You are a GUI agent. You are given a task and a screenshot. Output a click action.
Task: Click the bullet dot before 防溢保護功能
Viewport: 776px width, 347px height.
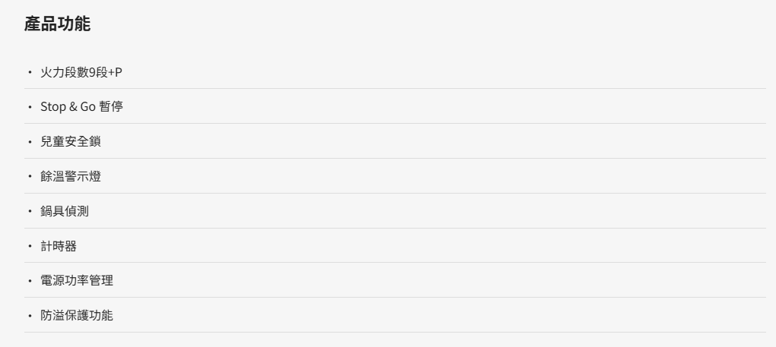30,316
